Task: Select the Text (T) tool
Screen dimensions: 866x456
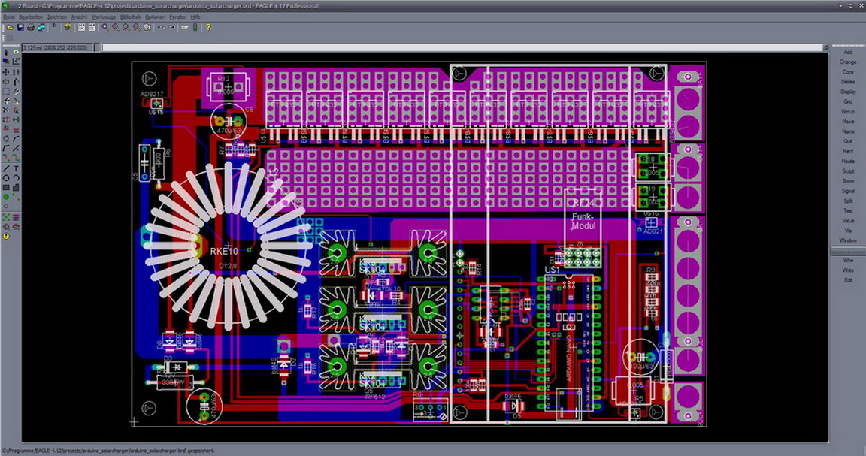Action: 16,168
